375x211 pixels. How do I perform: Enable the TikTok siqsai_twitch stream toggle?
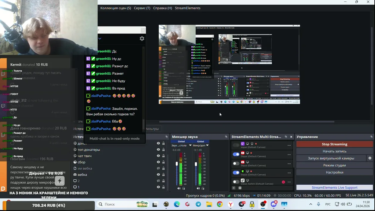coord(236,182)
